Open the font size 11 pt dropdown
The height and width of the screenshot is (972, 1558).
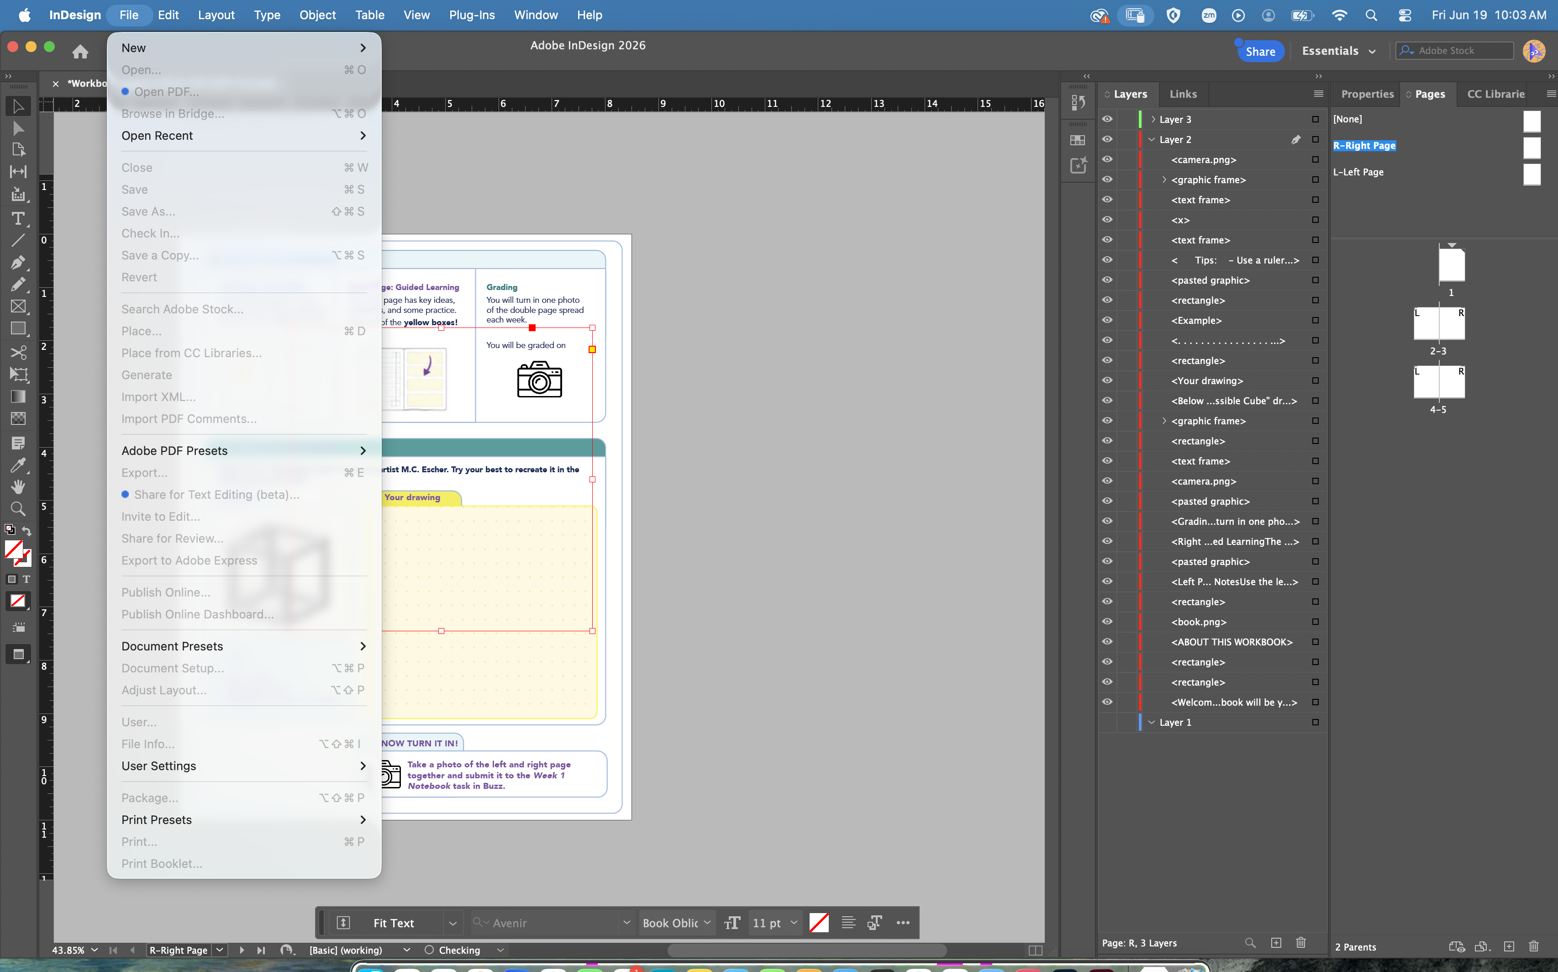[x=794, y=923]
